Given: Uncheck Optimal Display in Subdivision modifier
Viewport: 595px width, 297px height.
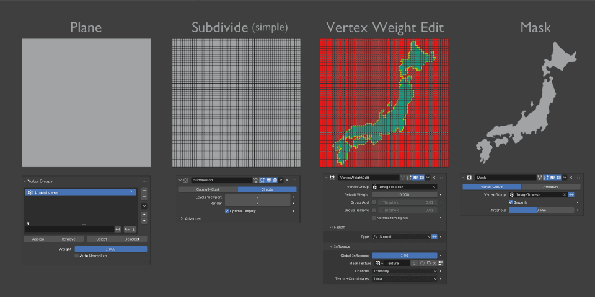Looking at the screenshot, I should pyautogui.click(x=227, y=211).
